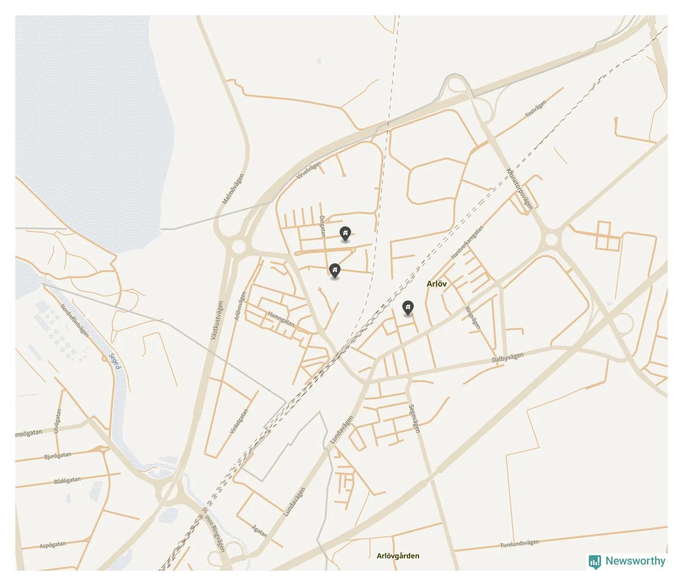
Task: Click the Newsworthy logo icon
Action: (x=595, y=562)
